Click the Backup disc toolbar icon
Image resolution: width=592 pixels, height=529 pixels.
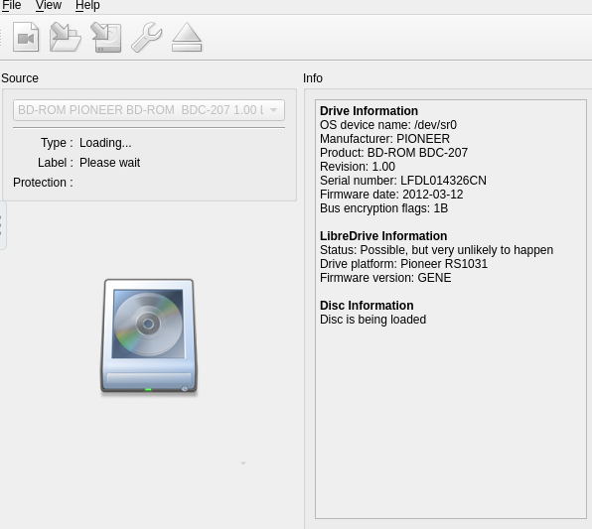(106, 37)
